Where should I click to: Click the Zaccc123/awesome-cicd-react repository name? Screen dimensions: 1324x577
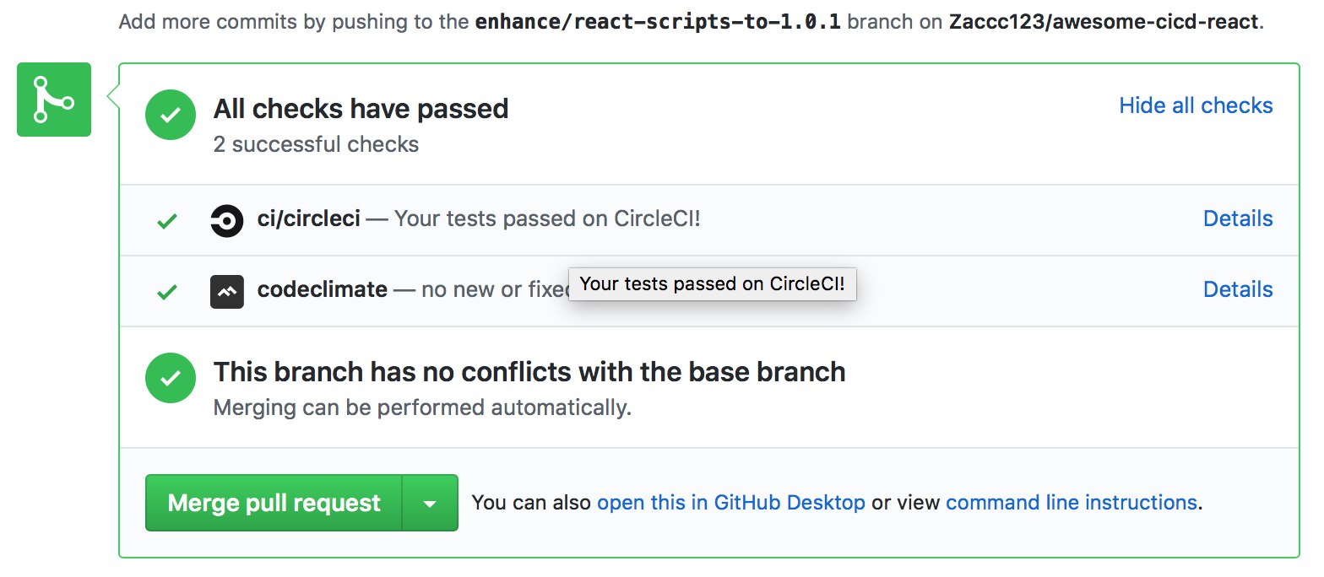[x=1105, y=22]
